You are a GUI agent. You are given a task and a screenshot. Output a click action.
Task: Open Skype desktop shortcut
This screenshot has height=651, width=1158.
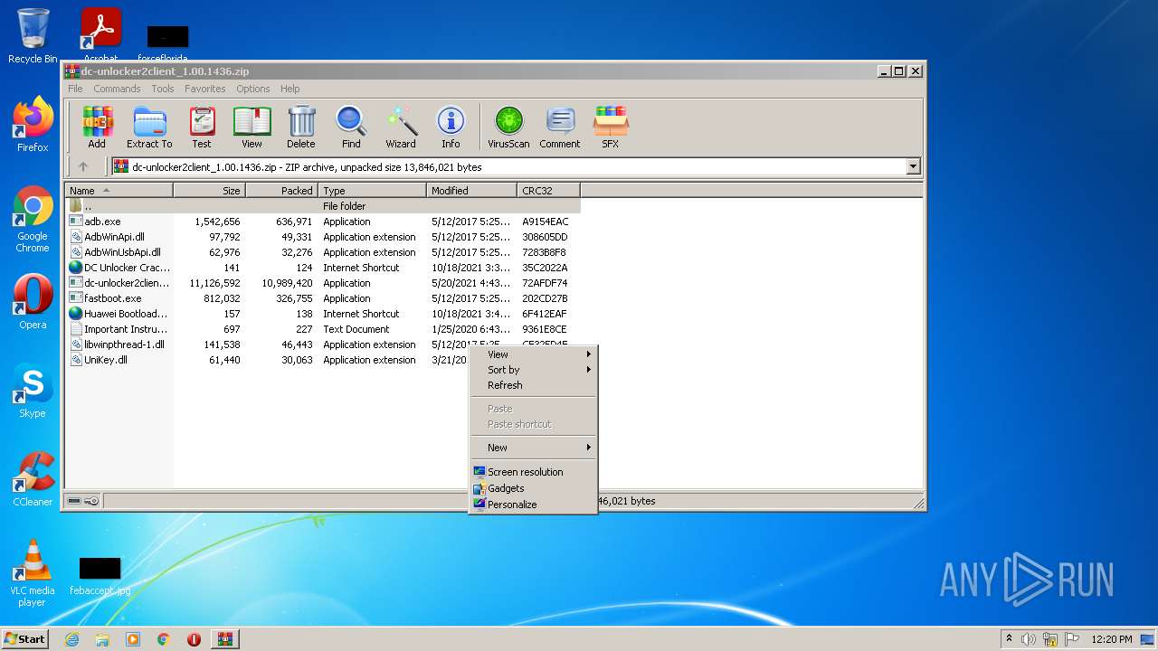[x=33, y=391]
